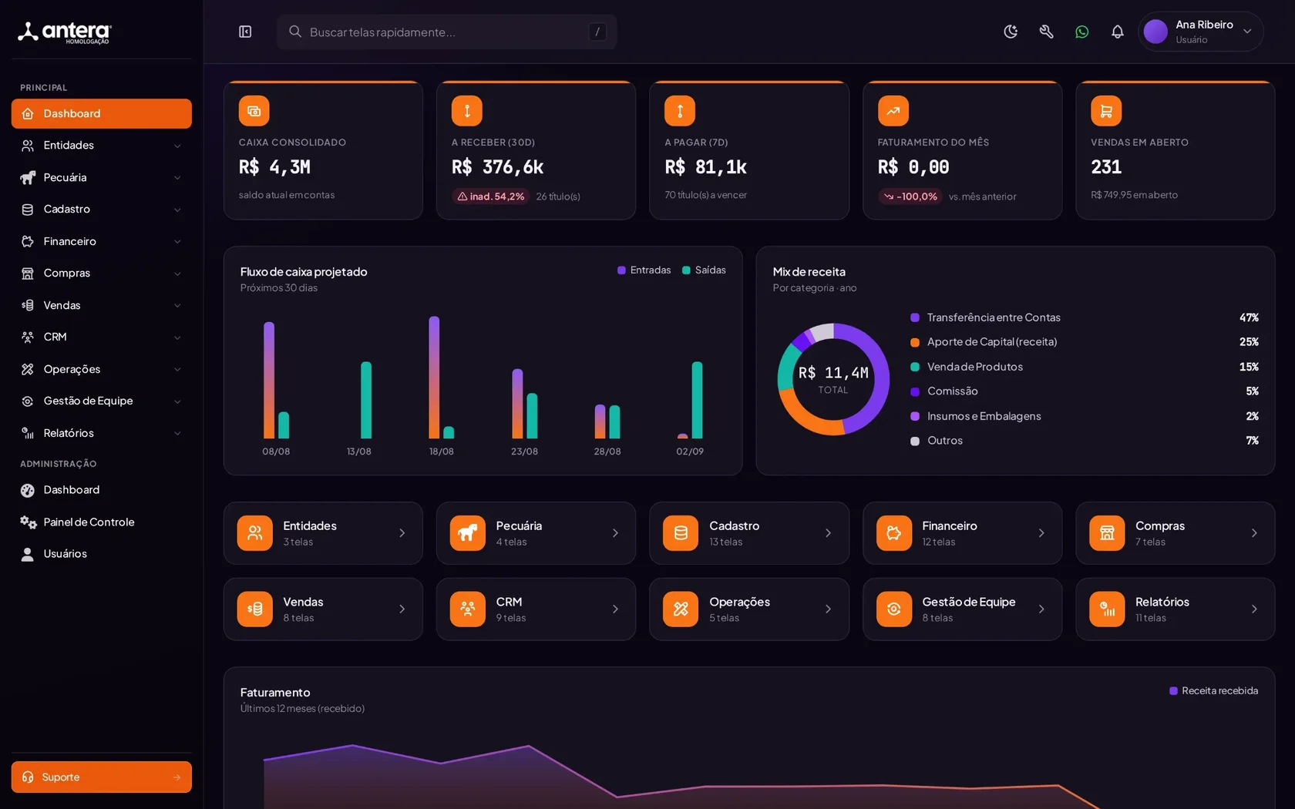Open Dashboard under Administração

tap(102, 490)
